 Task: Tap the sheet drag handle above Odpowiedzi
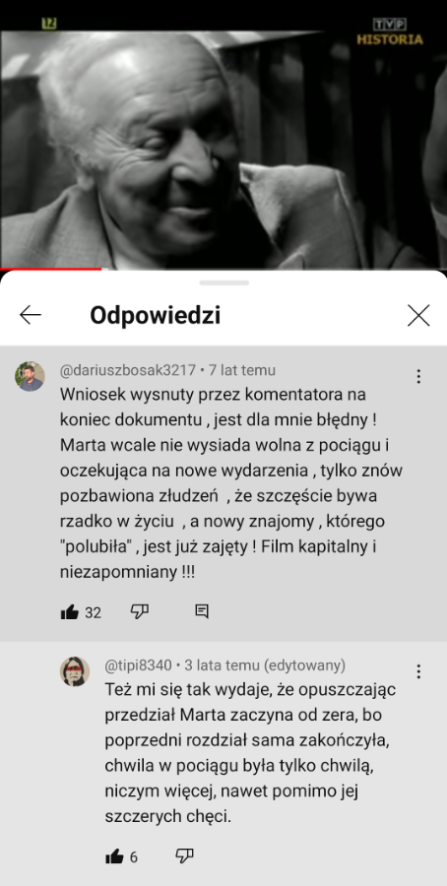223,283
